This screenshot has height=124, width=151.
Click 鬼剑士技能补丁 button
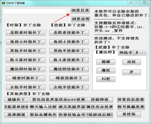69,42
